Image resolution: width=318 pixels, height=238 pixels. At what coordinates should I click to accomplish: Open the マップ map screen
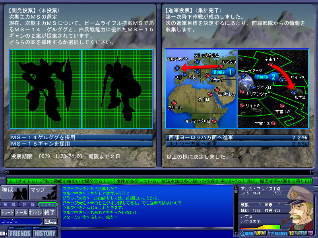tap(43, 192)
